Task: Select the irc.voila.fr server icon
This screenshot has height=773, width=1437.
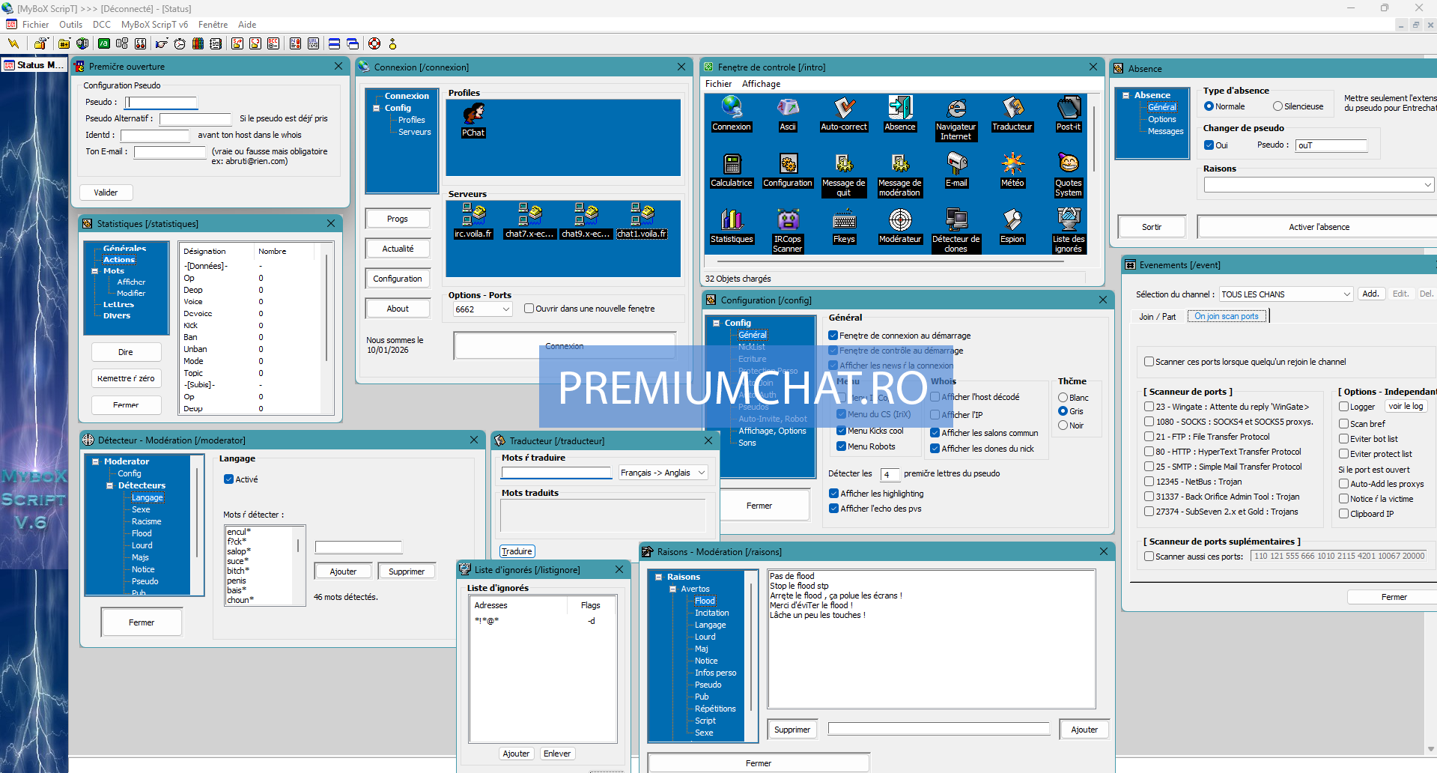Action: [473, 221]
